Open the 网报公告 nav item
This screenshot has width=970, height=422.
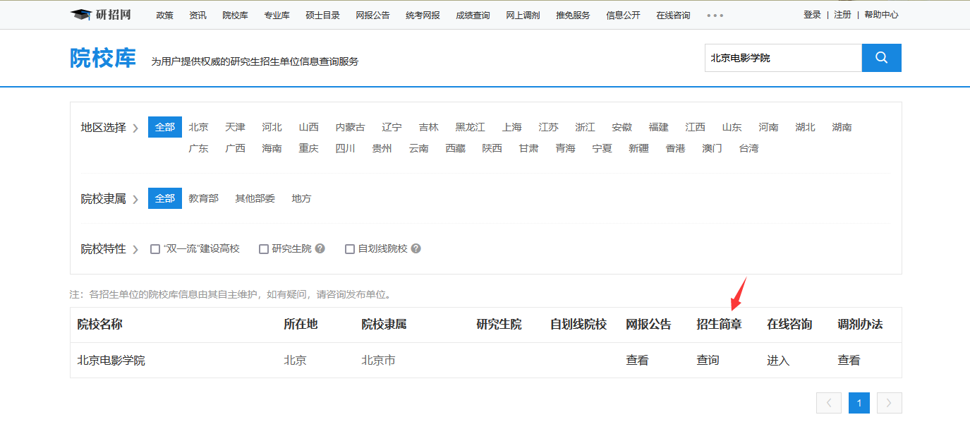(x=373, y=15)
